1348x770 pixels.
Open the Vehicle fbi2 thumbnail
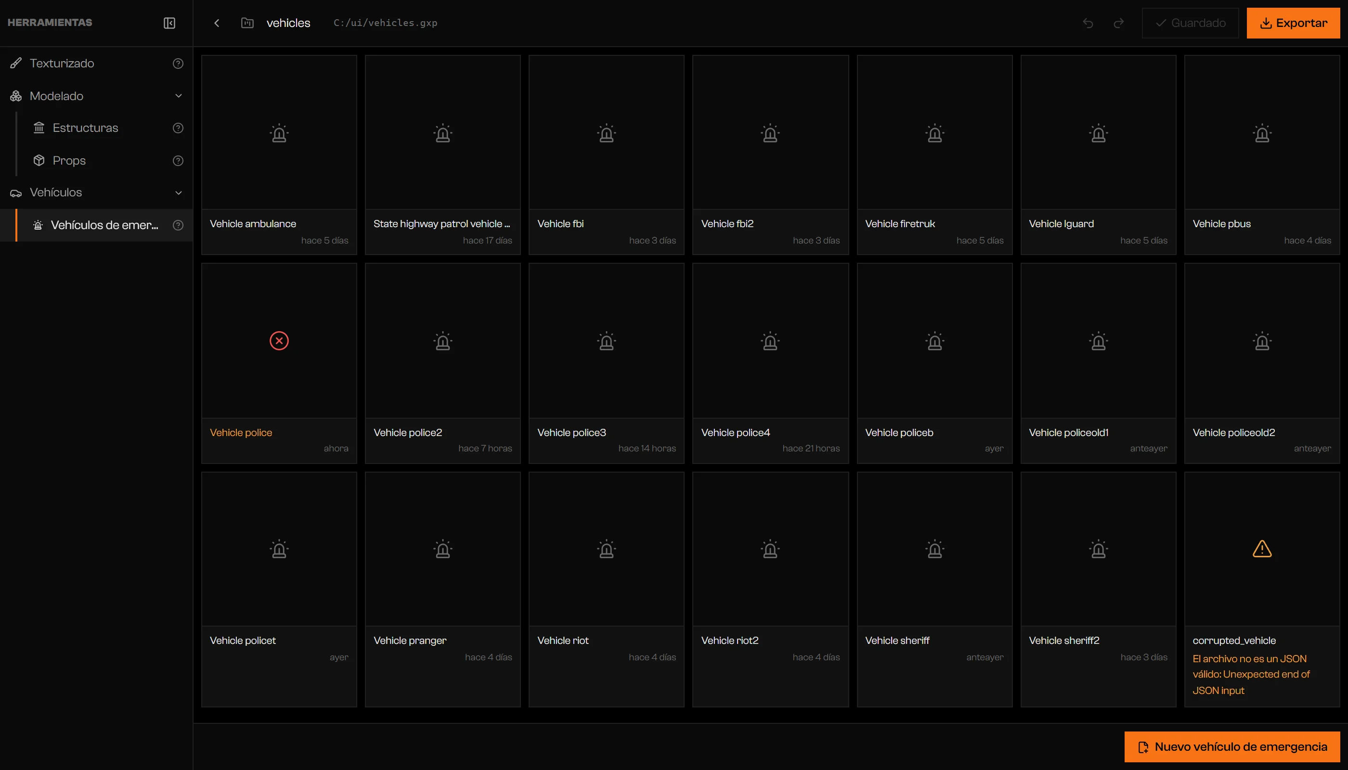click(770, 132)
